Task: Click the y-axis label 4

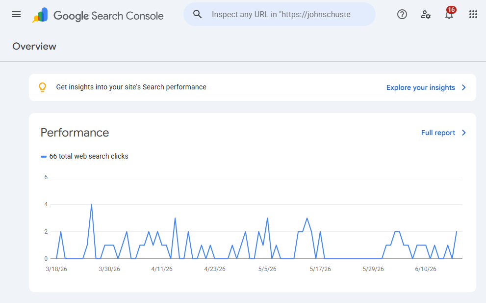Action: click(x=46, y=204)
